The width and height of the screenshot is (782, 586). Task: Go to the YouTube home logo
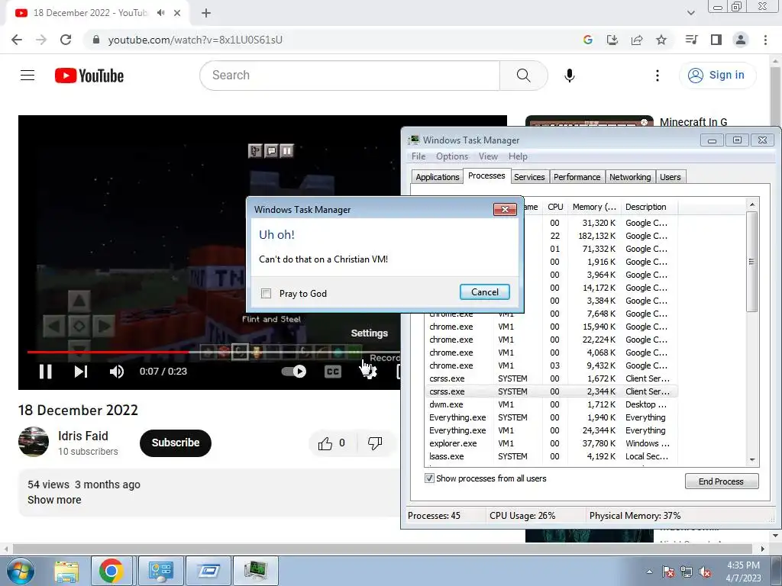(89, 76)
